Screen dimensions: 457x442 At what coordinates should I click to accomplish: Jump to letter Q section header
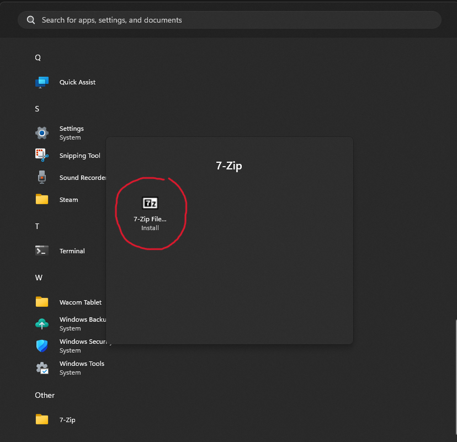(x=38, y=58)
